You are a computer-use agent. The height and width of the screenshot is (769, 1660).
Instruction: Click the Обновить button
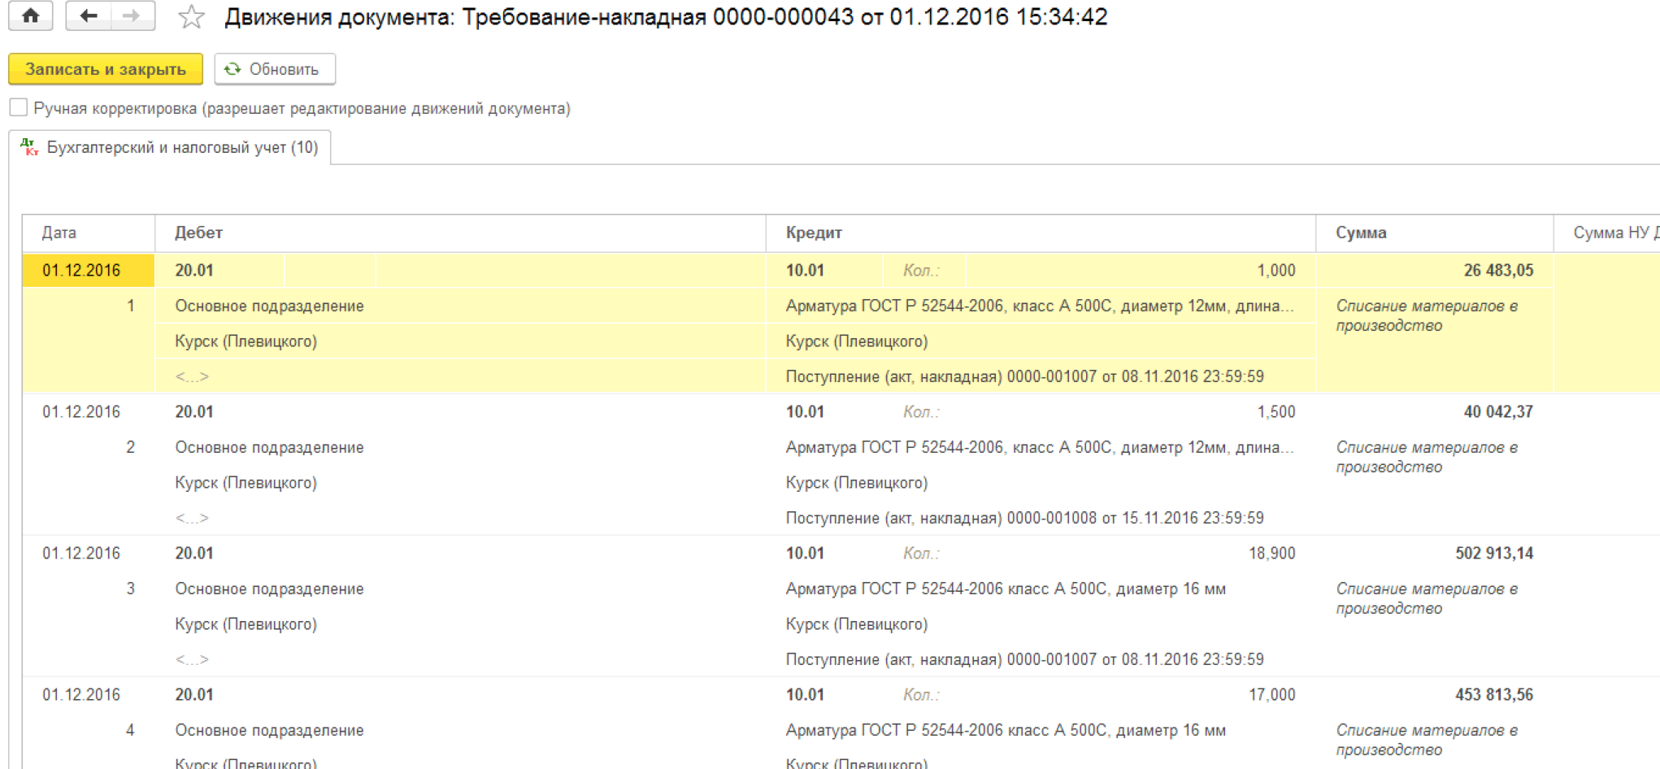(x=275, y=69)
